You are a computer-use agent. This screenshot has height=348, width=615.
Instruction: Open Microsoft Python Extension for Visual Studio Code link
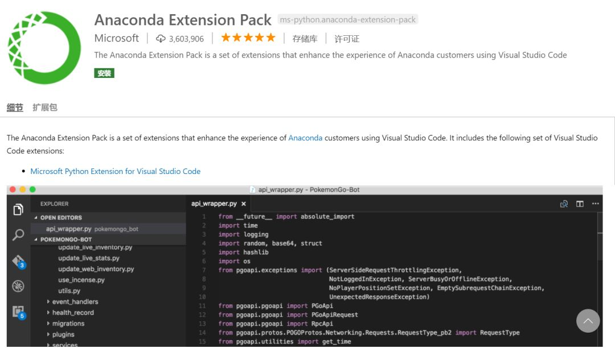115,171
